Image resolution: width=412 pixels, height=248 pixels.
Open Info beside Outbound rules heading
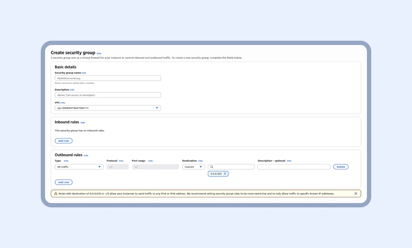tap(86, 155)
